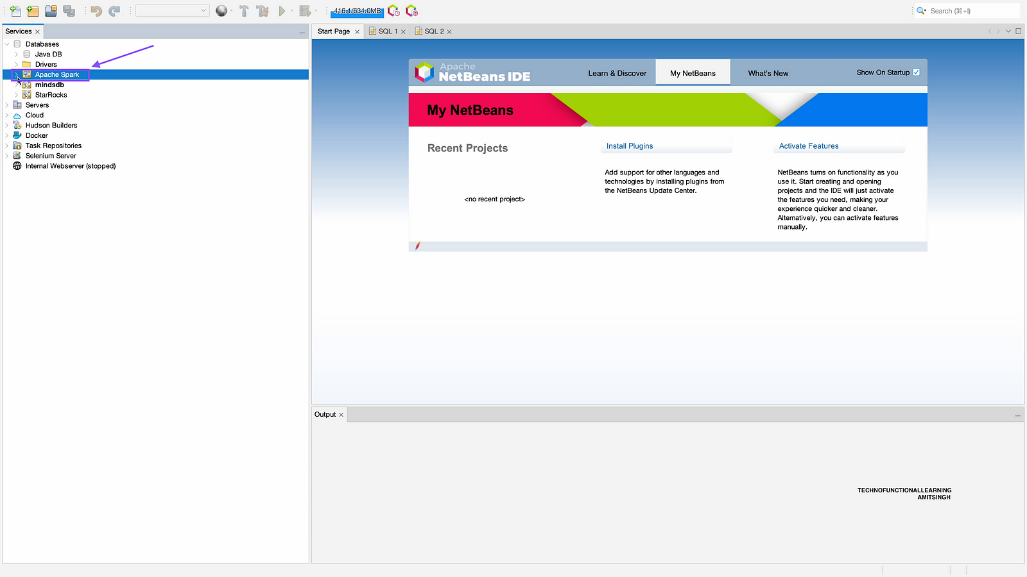1027x577 pixels.
Task: Click the Activate Features link
Action: (x=808, y=146)
